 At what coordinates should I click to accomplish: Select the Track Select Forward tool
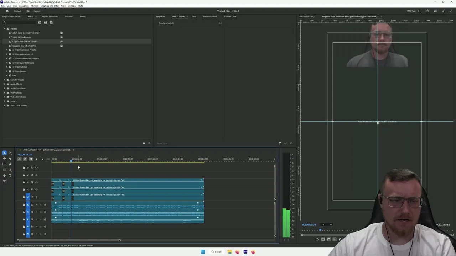(10, 153)
